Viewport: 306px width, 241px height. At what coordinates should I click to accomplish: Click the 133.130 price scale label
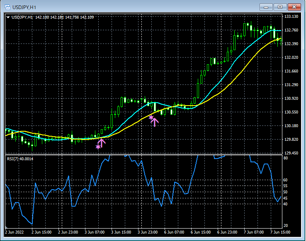291,17
